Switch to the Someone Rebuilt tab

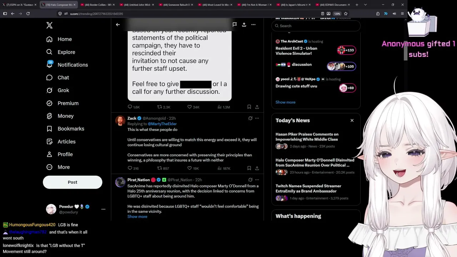tap(176, 5)
